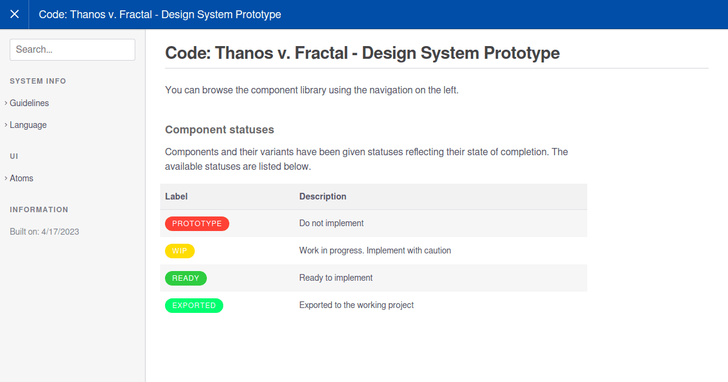The height and width of the screenshot is (382, 728).
Task: Click the yellow WIP status badge
Action: click(180, 251)
